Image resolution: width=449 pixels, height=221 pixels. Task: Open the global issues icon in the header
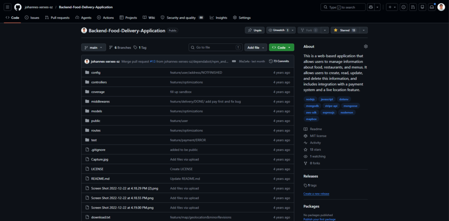click(x=403, y=7)
